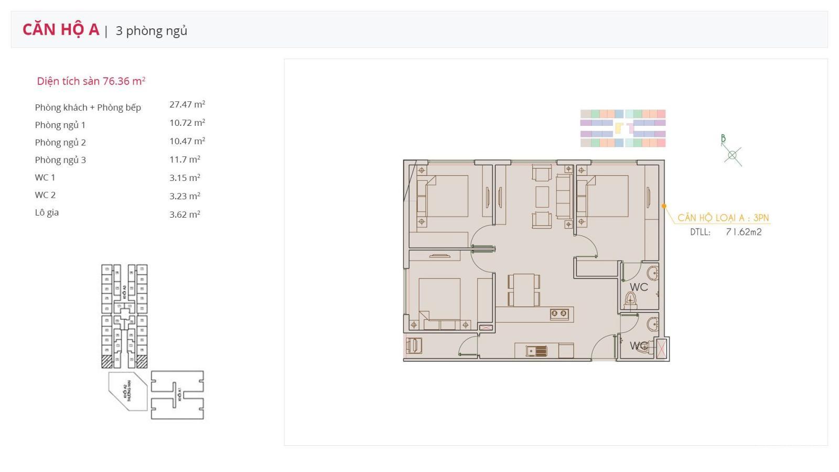Click the red-crossed shaft beside lower WC

[x=662, y=349]
